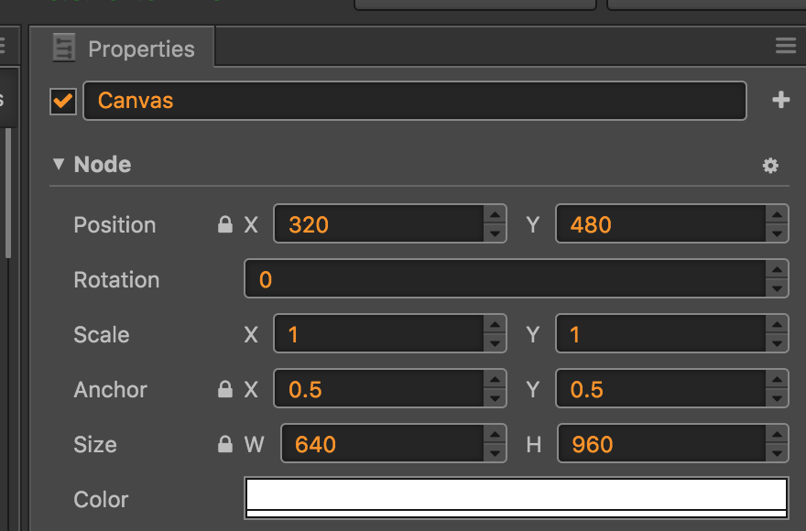This screenshot has width=806, height=531.
Task: Click the add component plus icon
Action: [780, 101]
